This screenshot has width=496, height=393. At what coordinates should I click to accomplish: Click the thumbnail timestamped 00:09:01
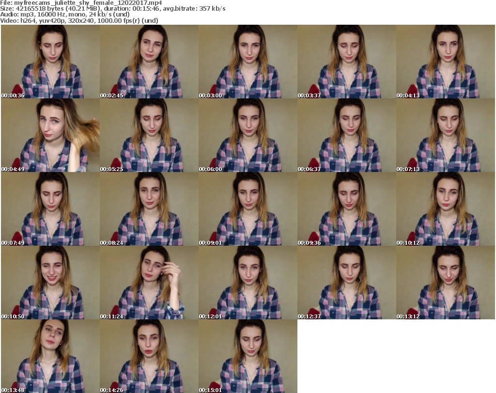(248, 209)
